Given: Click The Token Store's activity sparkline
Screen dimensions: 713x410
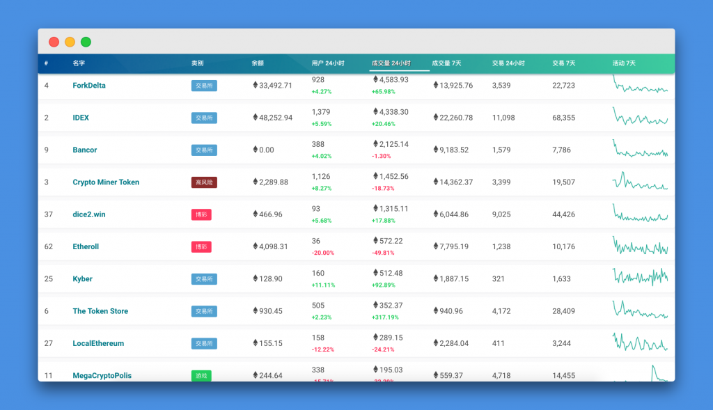Looking at the screenshot, I should tap(641, 309).
